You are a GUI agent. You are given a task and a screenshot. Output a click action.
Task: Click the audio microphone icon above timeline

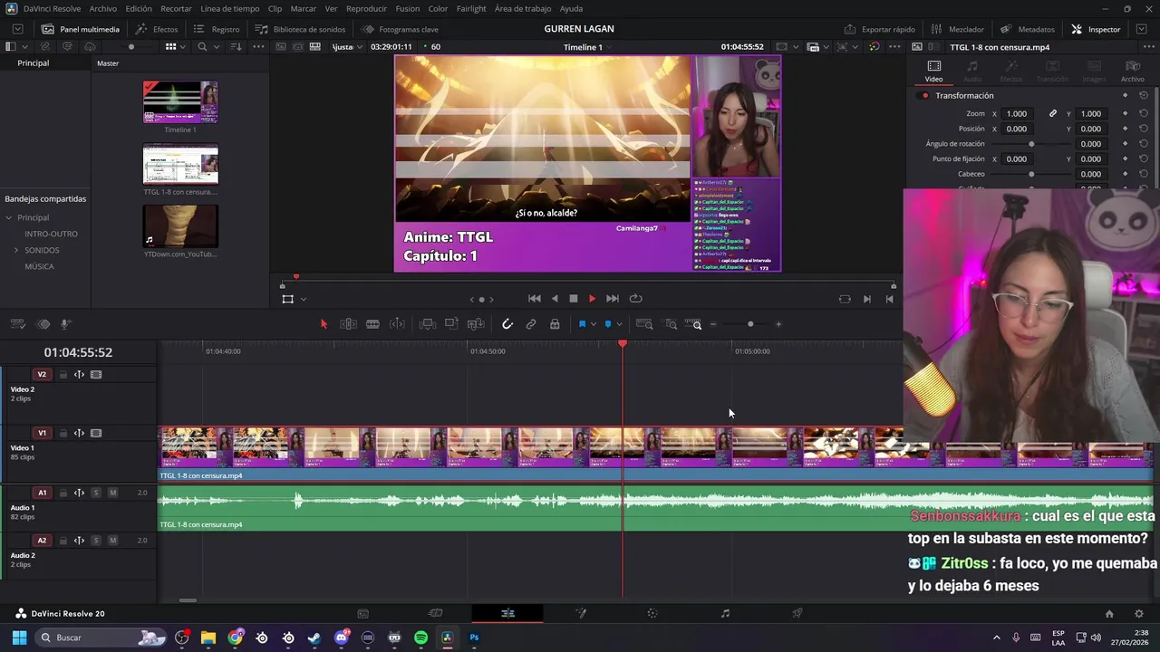click(x=66, y=324)
